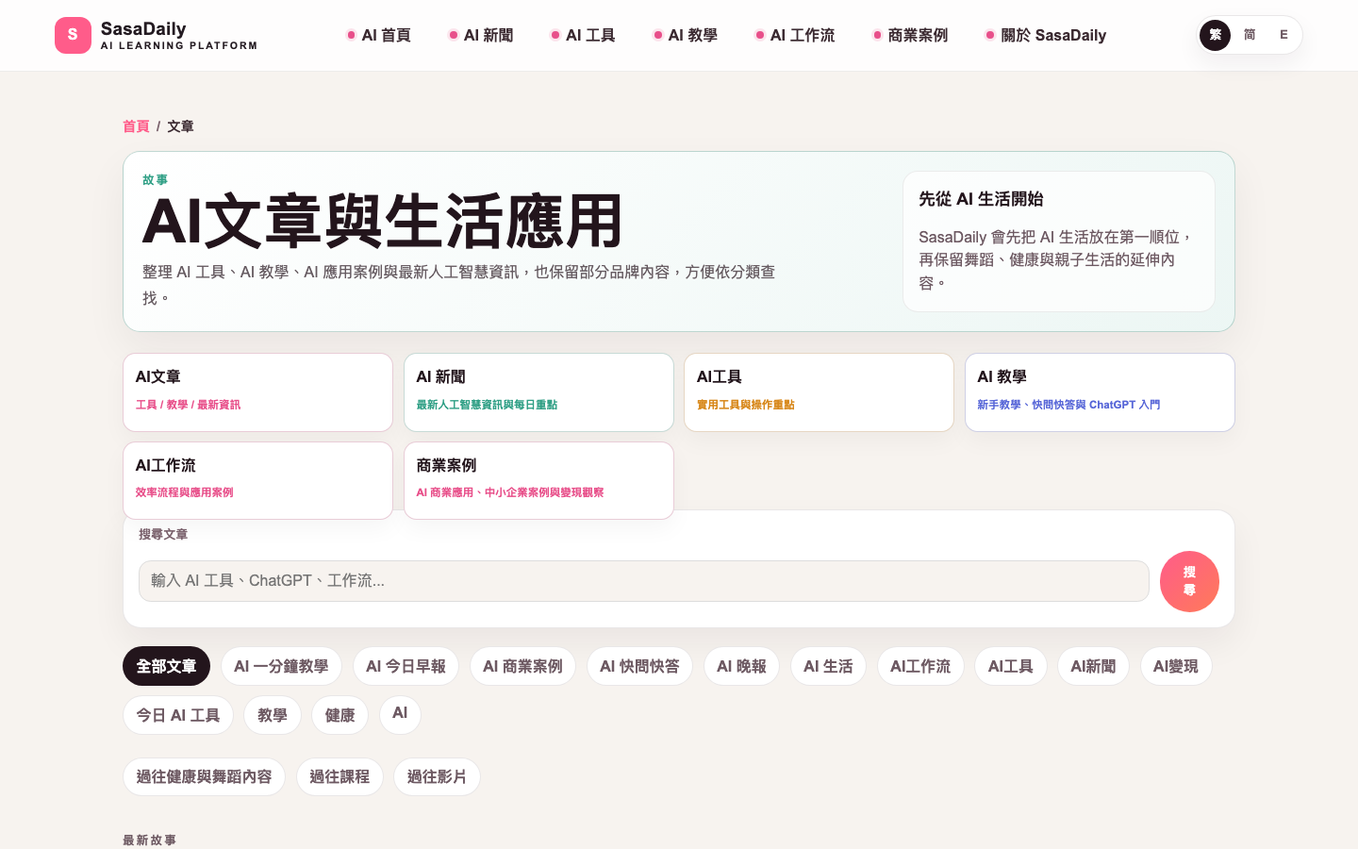Screen dimensions: 1358x849
Task: Open AI 工具 in the top navigation
Action: (583, 35)
